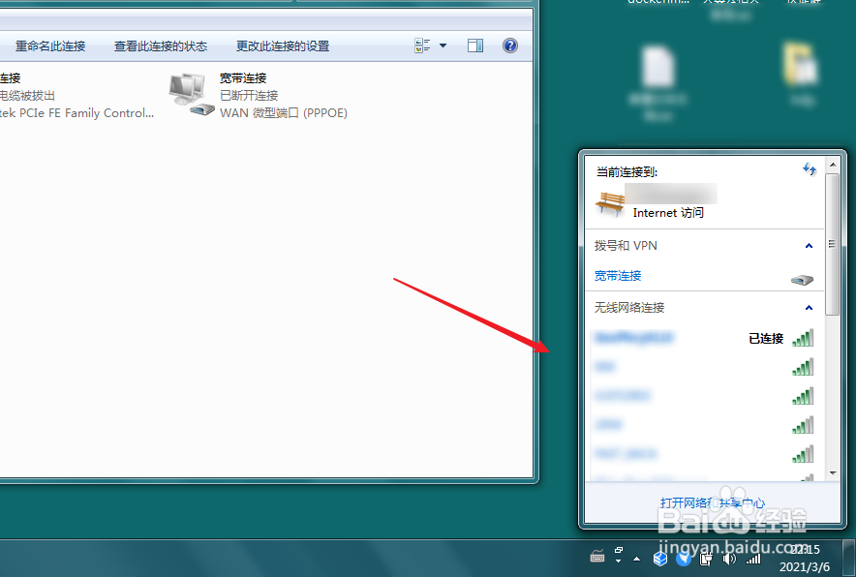Select the 宽带连接 adapter name text
The width and height of the screenshot is (856, 577).
click(243, 78)
